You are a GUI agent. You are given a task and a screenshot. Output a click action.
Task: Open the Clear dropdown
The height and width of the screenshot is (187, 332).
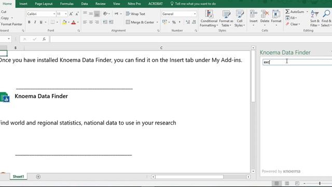293,24
